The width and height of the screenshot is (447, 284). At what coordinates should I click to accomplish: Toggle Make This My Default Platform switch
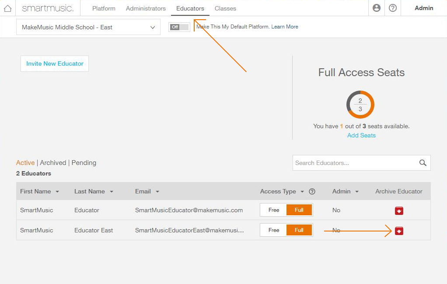179,27
